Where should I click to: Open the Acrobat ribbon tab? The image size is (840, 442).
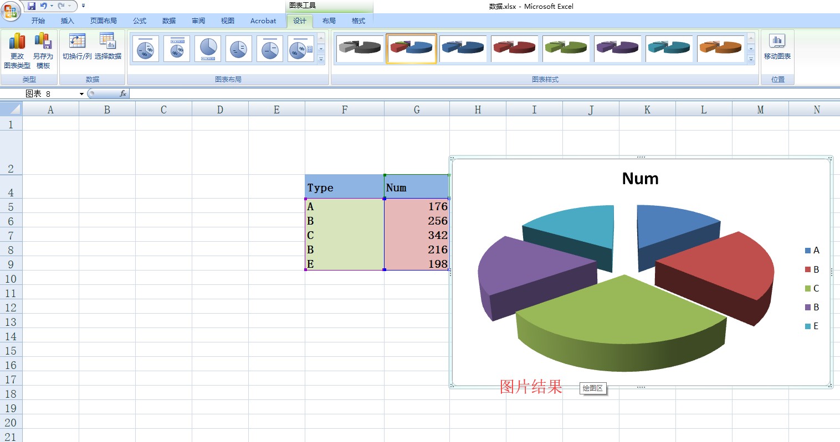(263, 21)
